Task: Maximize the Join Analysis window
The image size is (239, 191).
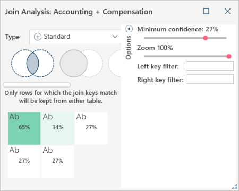Action: click(x=206, y=11)
